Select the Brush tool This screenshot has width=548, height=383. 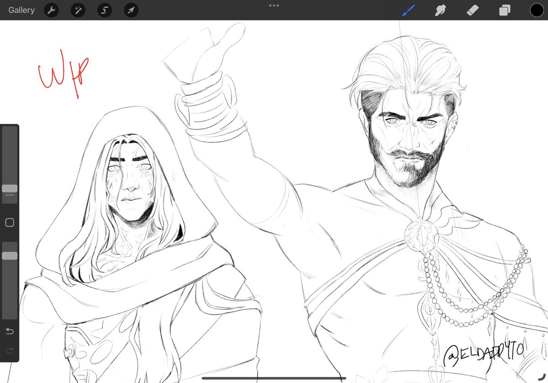408,10
